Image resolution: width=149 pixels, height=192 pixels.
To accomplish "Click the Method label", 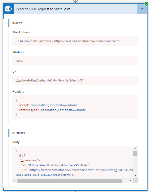I will [x=18, y=52].
